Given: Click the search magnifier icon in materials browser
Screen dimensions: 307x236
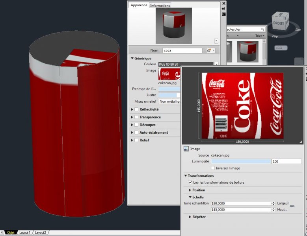Looking at the screenshot, I should point(262,29).
